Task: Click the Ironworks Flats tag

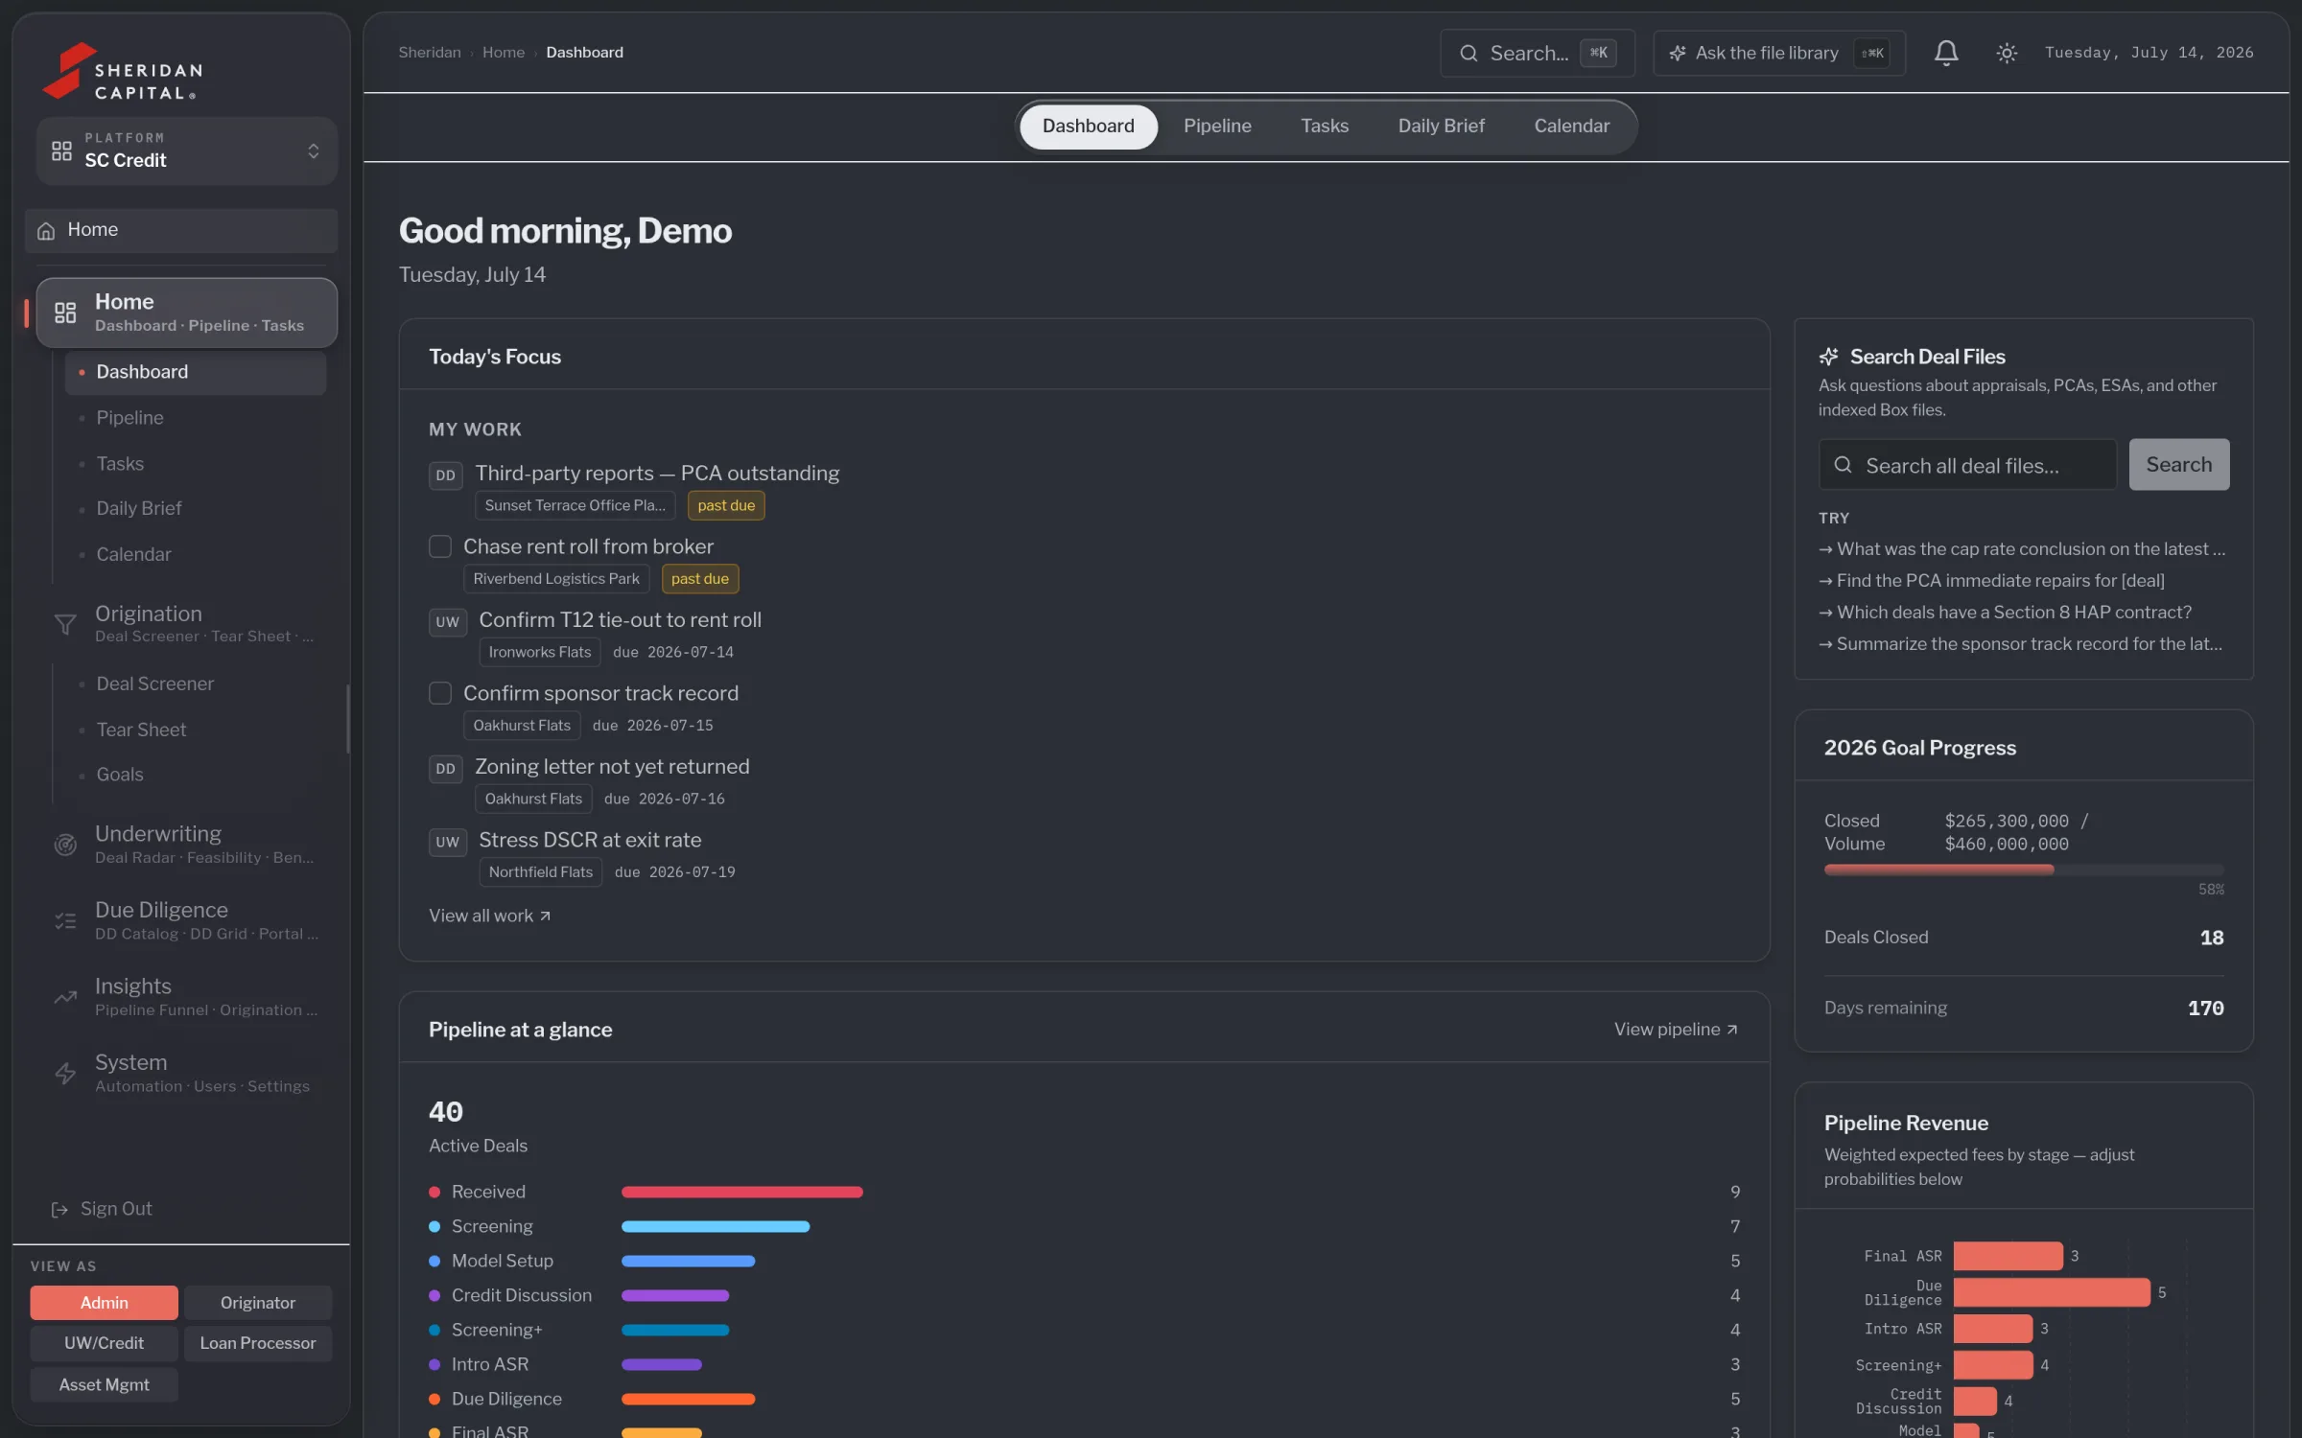Action: coord(539,652)
